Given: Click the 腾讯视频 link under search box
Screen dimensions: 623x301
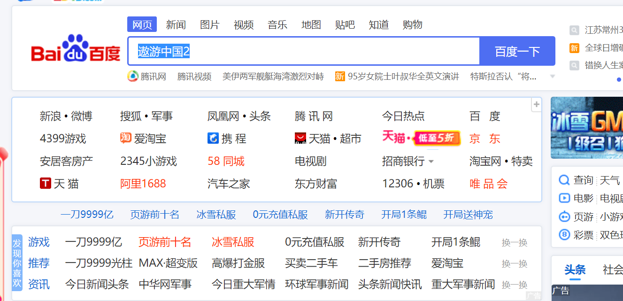Looking at the screenshot, I should (x=194, y=77).
